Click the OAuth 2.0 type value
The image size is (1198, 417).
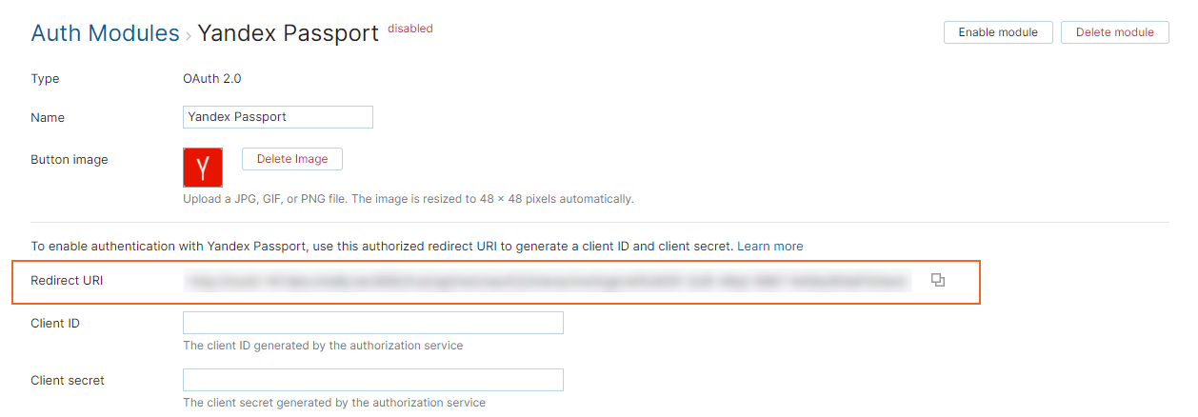212,79
